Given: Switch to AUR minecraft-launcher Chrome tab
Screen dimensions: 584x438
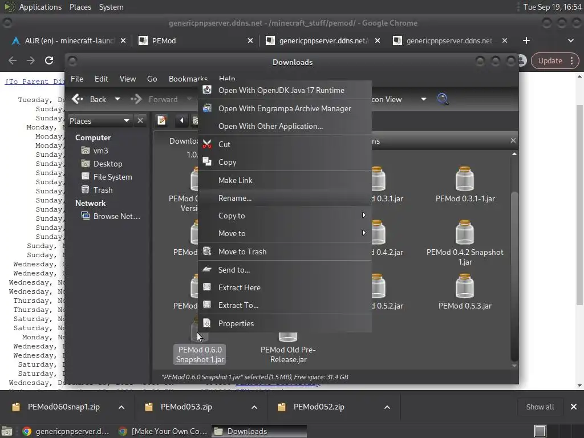Looking at the screenshot, I should [68, 40].
